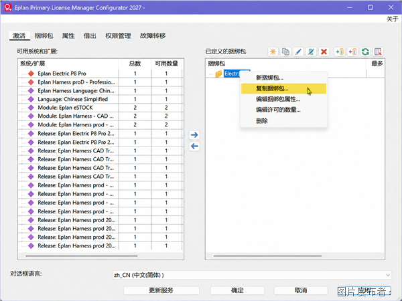402x301 pixels.
Task: Click the new package star icon
Action: (x=273, y=52)
